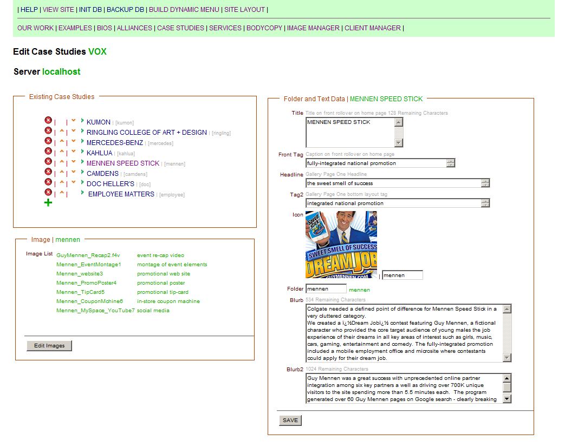
Task: Open the GuyMennen_Recap2.f4v image entry
Action: click(x=88, y=255)
